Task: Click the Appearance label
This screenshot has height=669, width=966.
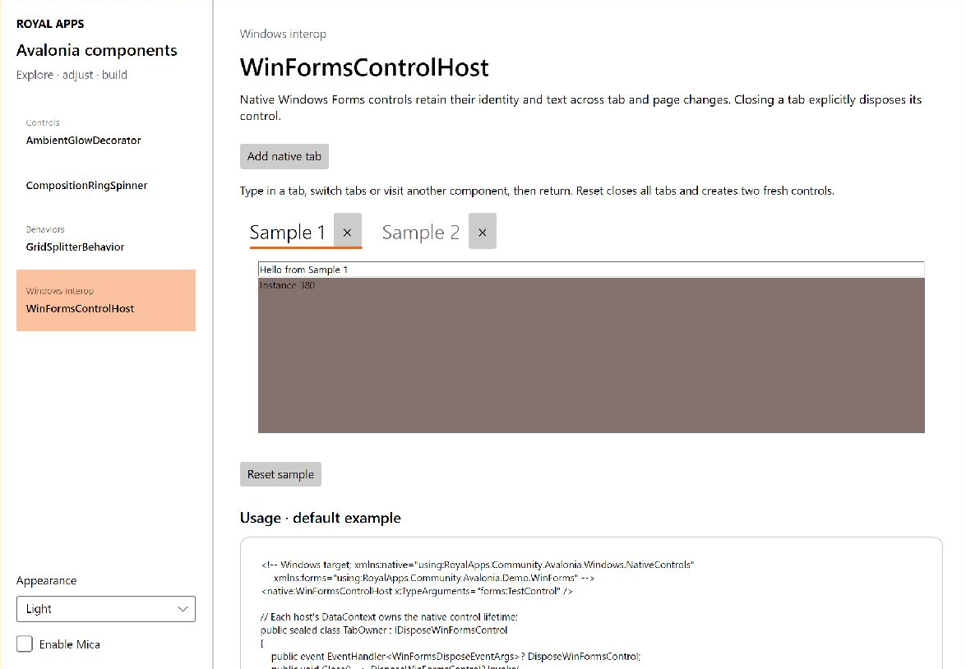Action: [46, 581]
